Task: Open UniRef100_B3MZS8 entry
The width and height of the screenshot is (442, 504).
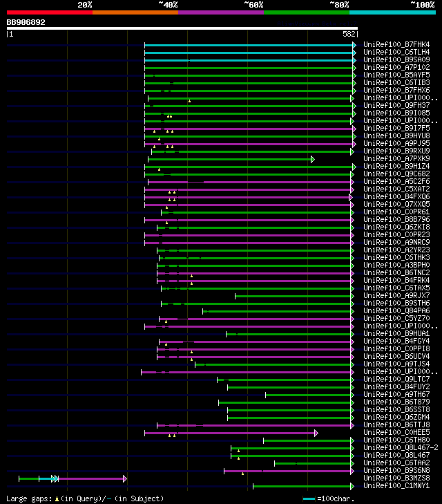Action: coord(396,478)
